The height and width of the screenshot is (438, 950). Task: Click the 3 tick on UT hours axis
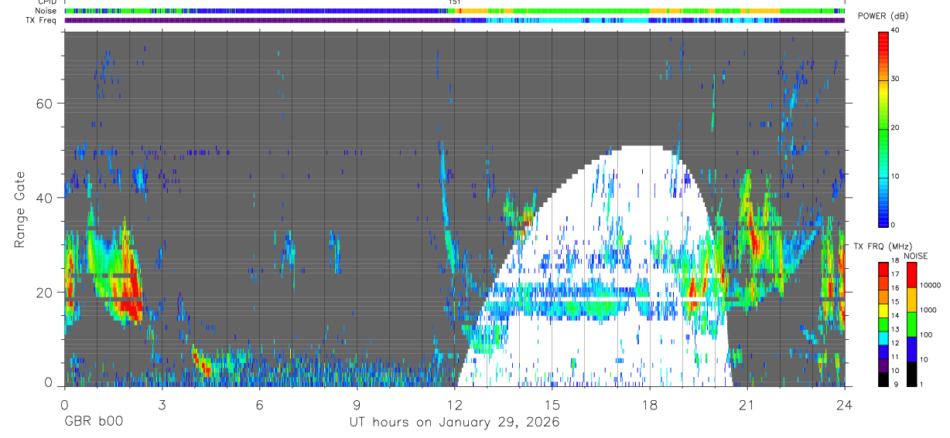[162, 404]
